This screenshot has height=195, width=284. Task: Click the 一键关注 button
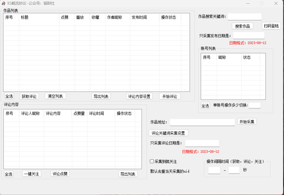pyautogui.click(x=32, y=174)
